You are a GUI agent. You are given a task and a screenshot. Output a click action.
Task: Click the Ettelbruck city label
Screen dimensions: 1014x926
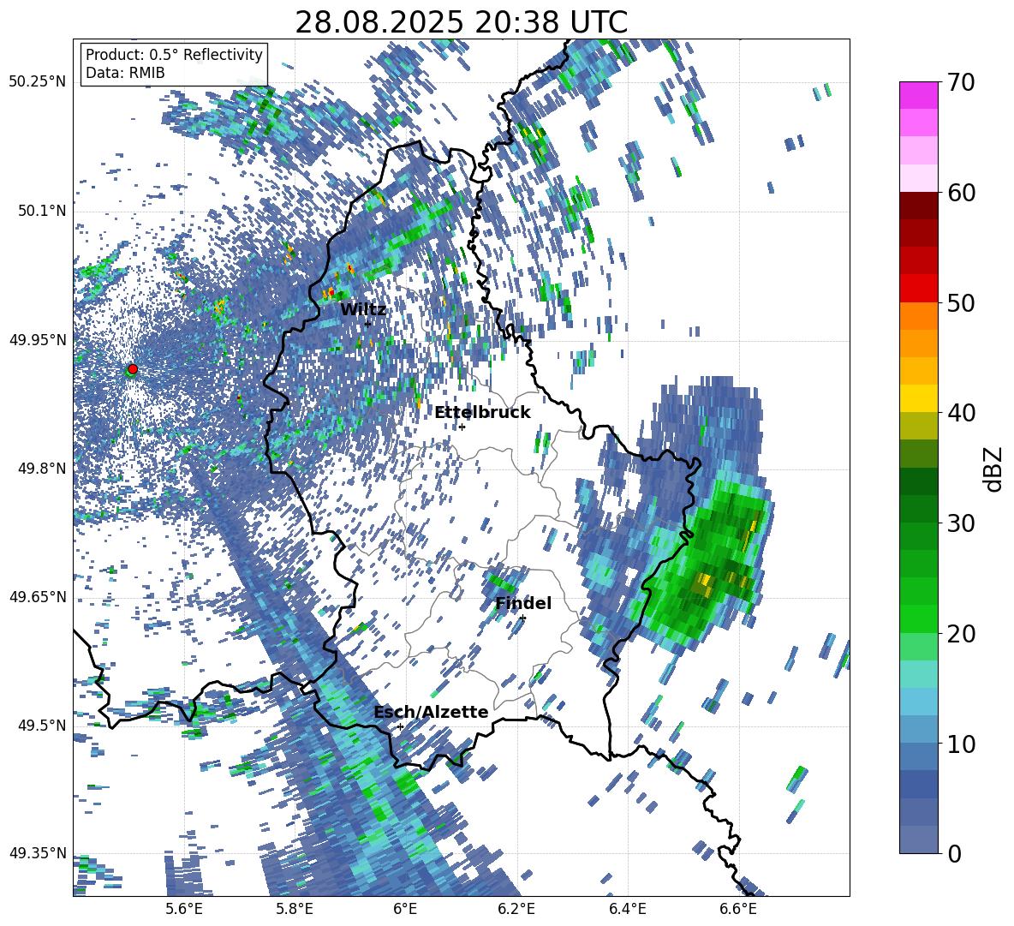pyautogui.click(x=482, y=413)
